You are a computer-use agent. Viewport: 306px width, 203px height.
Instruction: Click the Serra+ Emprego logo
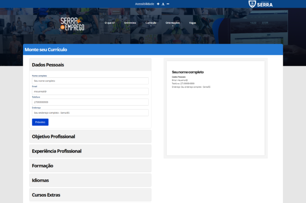point(72,24)
